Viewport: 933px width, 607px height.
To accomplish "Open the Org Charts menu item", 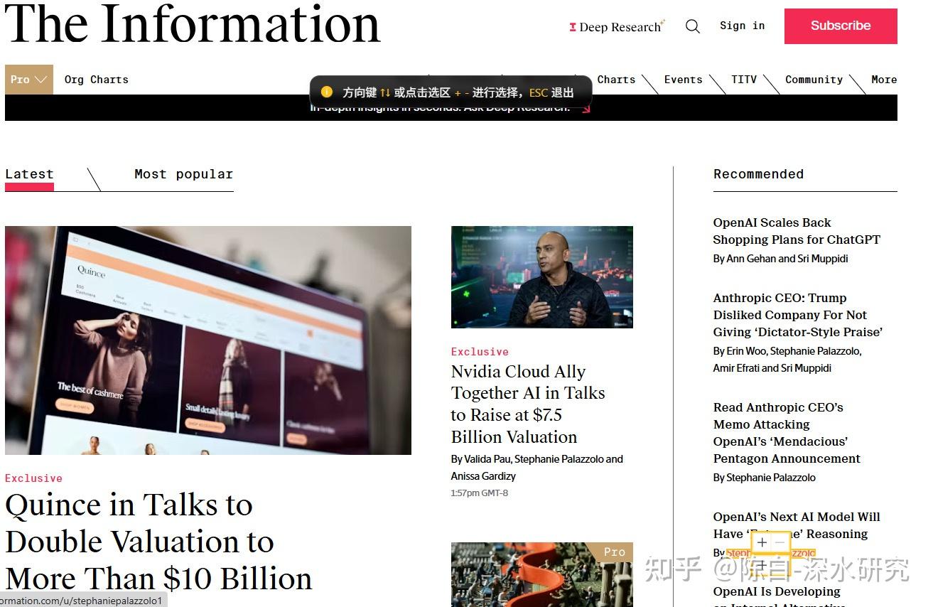I will tap(96, 80).
